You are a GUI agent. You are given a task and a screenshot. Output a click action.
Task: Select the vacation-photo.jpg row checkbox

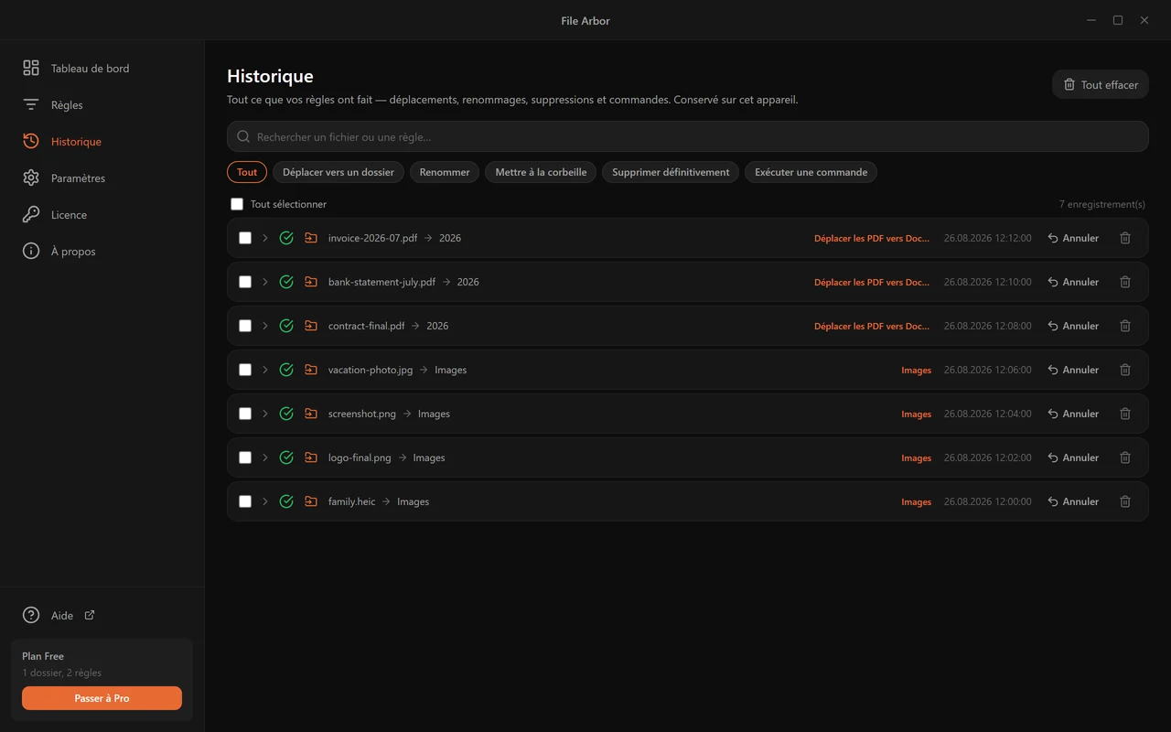coord(245,370)
